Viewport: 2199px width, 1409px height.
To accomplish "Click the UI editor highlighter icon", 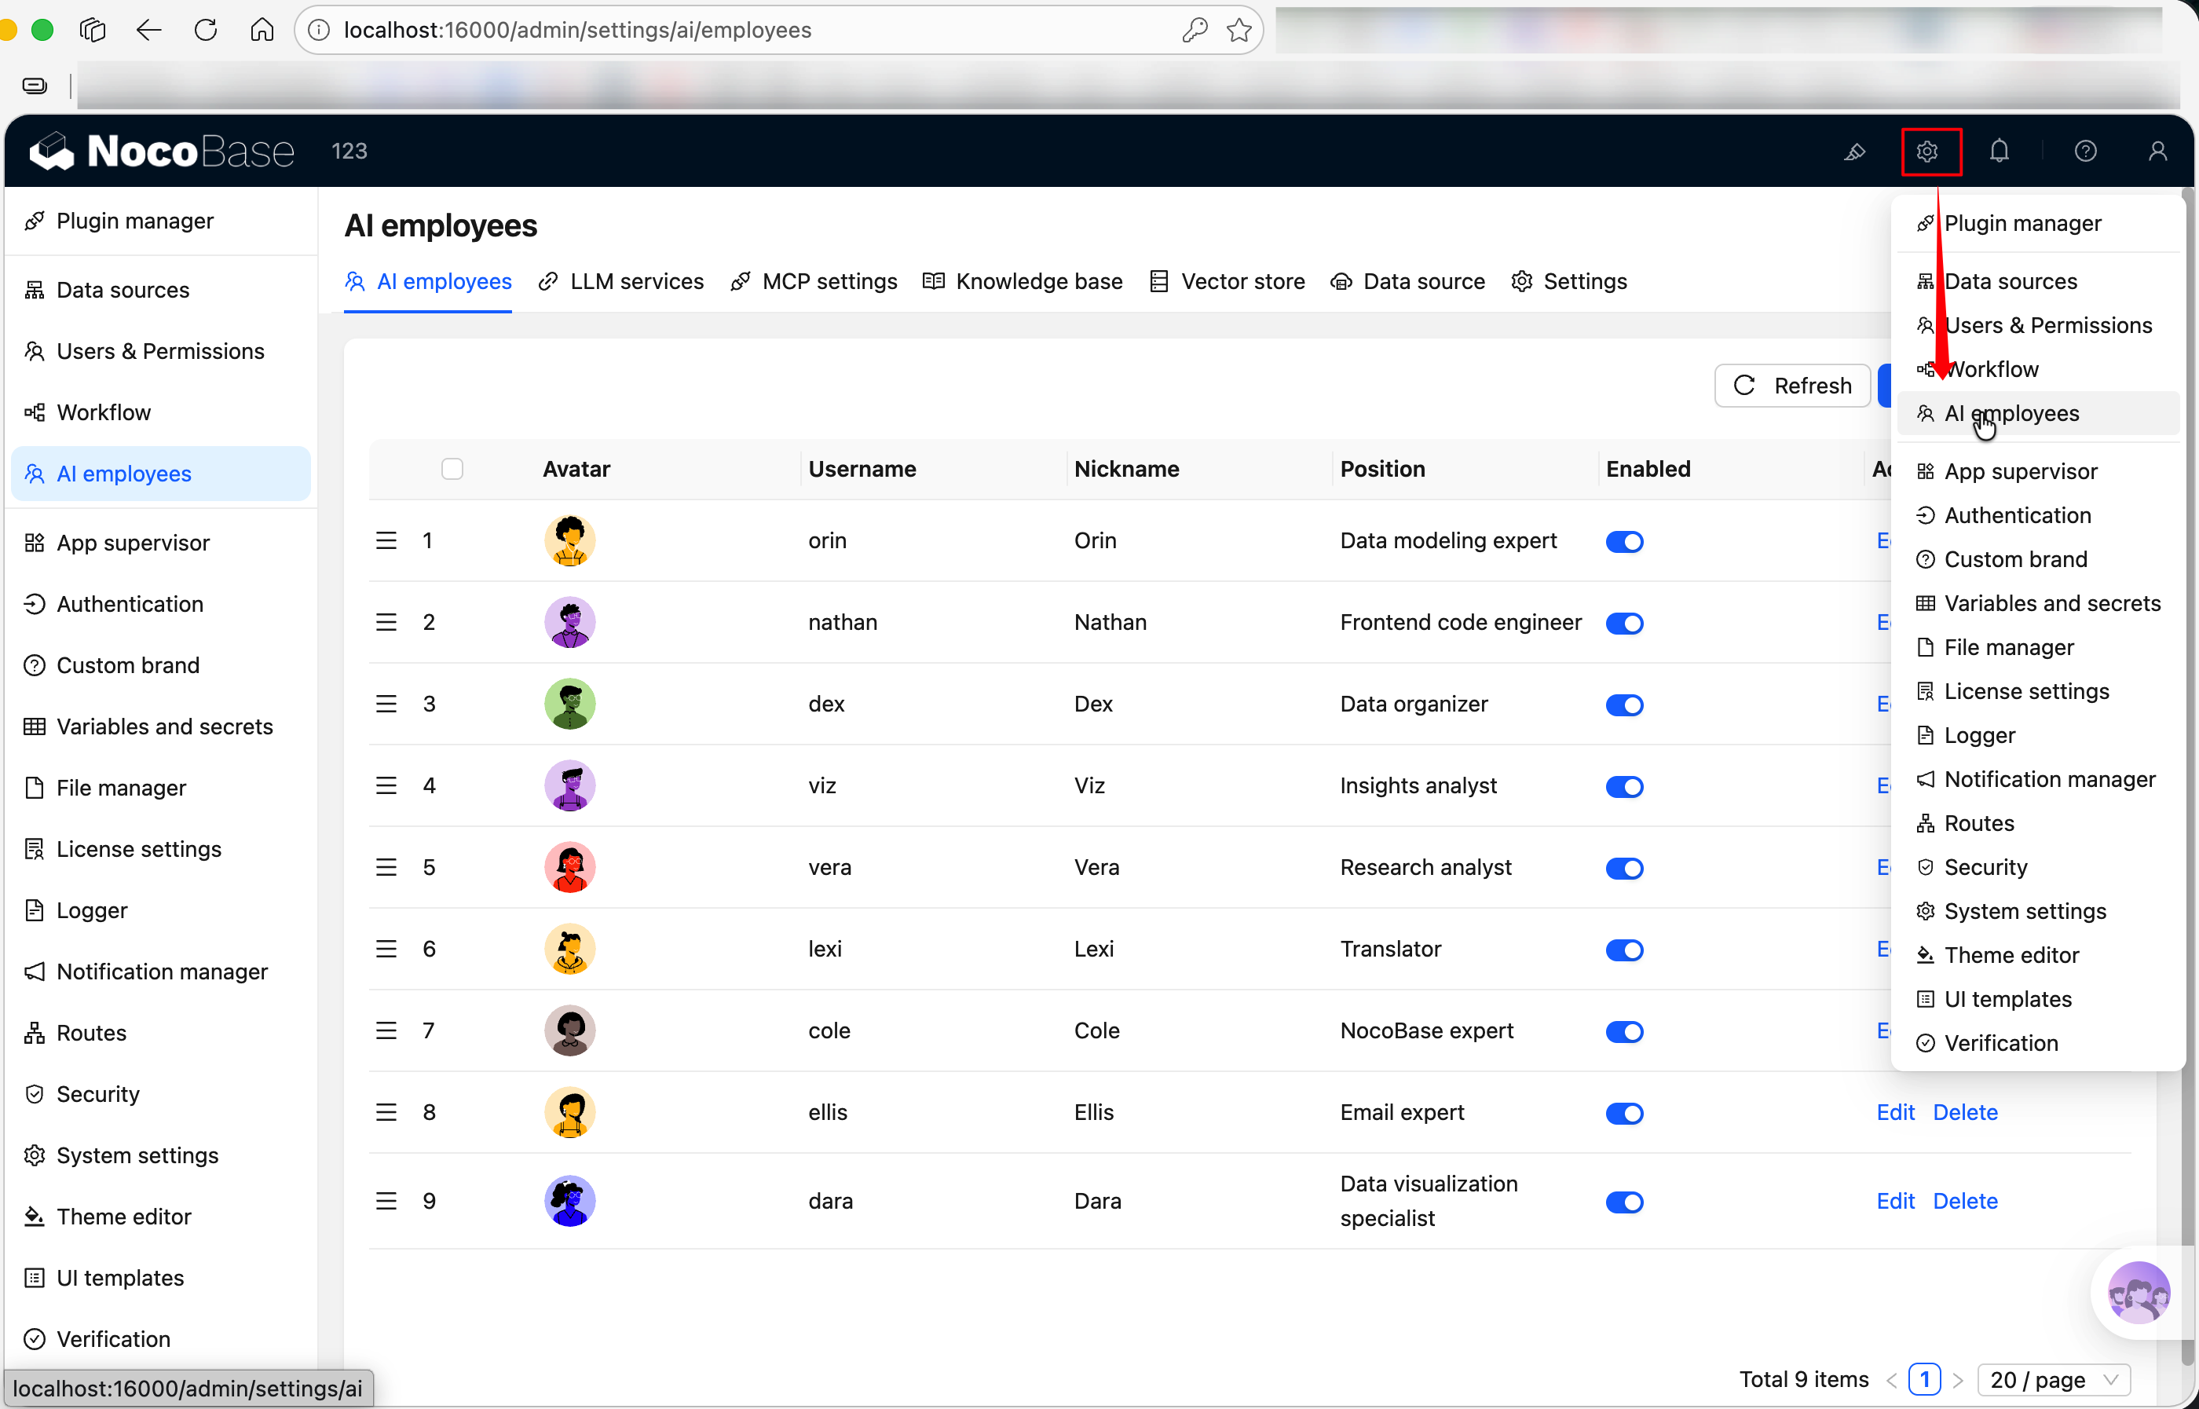I will coord(1854,152).
